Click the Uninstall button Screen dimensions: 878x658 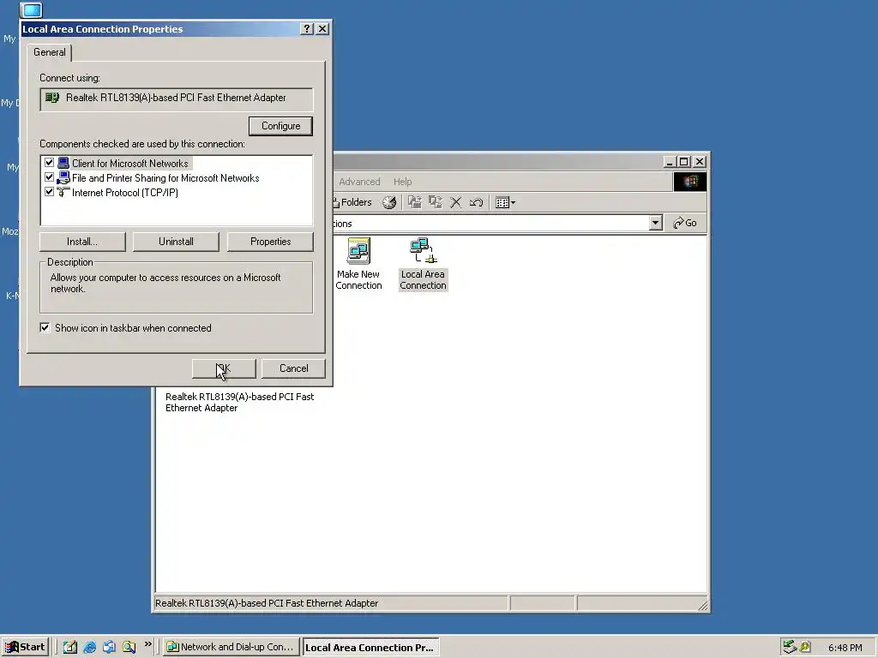click(x=176, y=242)
